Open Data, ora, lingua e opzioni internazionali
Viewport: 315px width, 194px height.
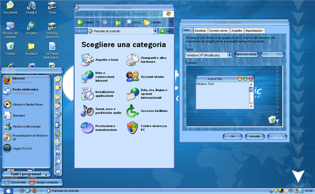click(147, 94)
